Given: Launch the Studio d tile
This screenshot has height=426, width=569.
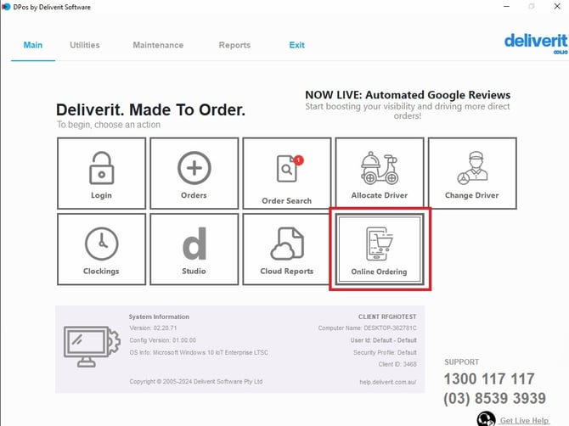Looking at the screenshot, I should pyautogui.click(x=194, y=249).
